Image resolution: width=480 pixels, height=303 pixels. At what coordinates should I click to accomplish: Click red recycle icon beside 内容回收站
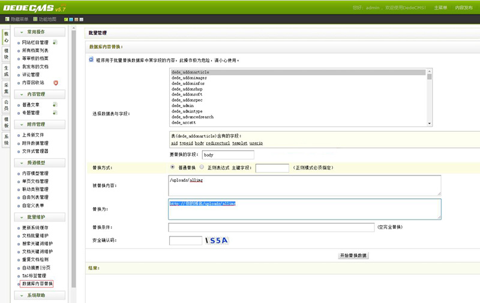click(x=56, y=83)
